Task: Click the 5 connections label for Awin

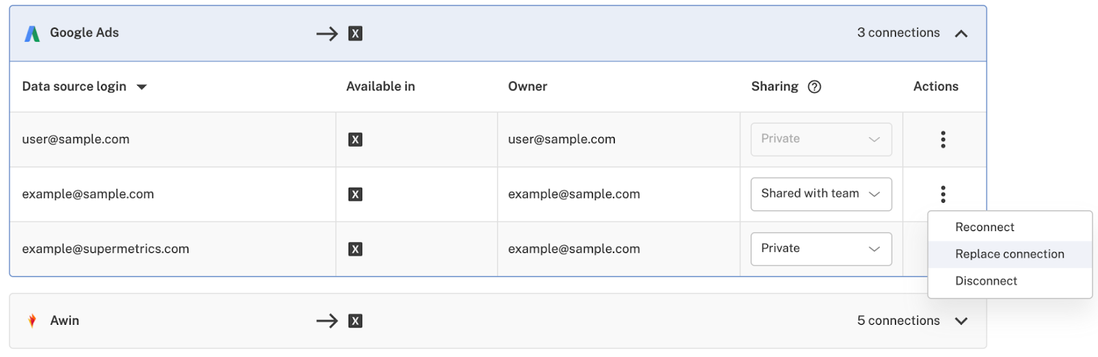Action: click(x=898, y=321)
